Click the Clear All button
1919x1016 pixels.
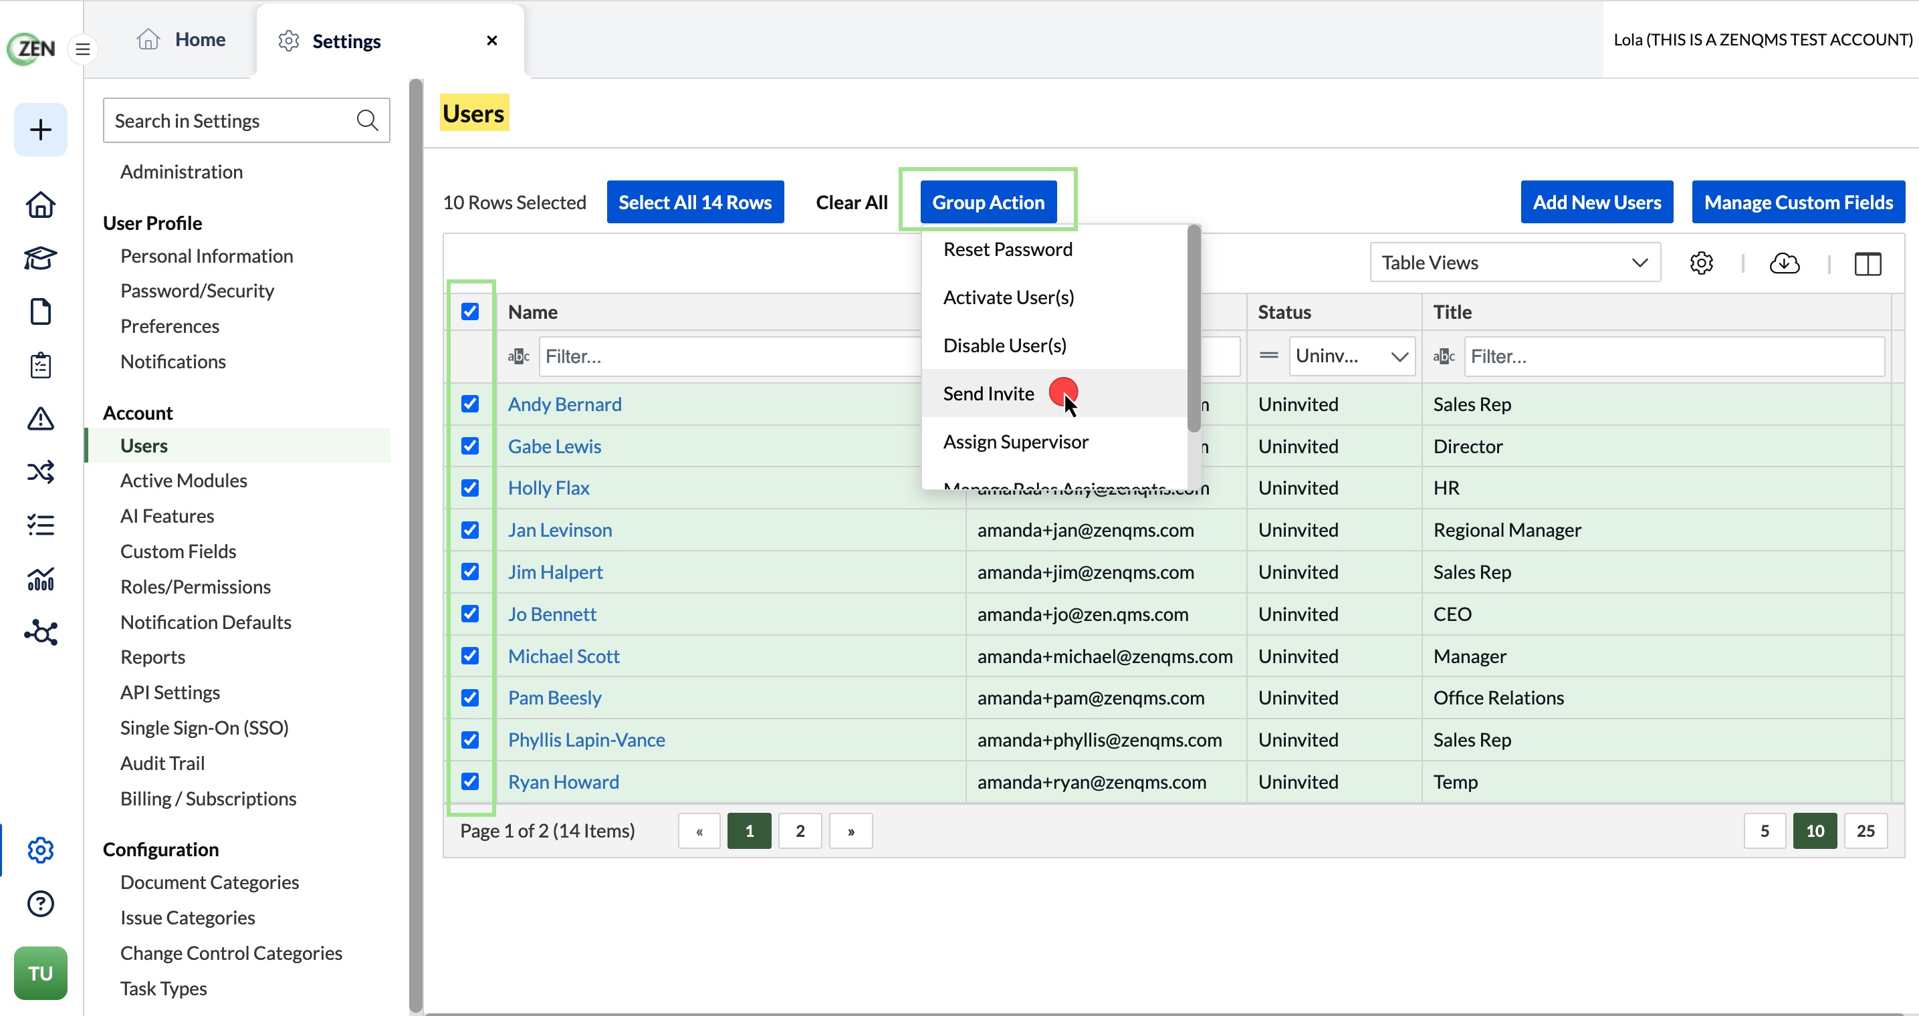[851, 202]
